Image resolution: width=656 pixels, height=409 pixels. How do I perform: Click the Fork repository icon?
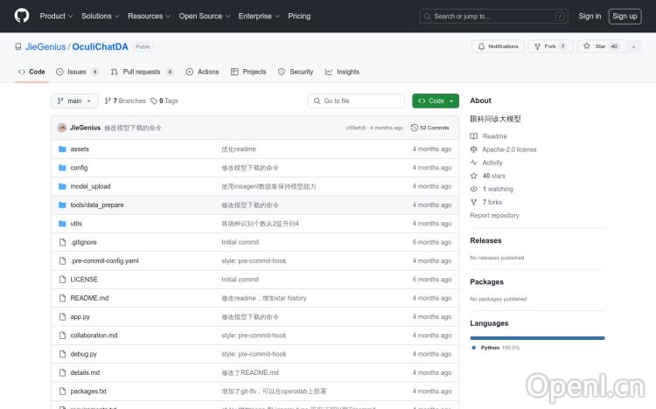click(538, 46)
